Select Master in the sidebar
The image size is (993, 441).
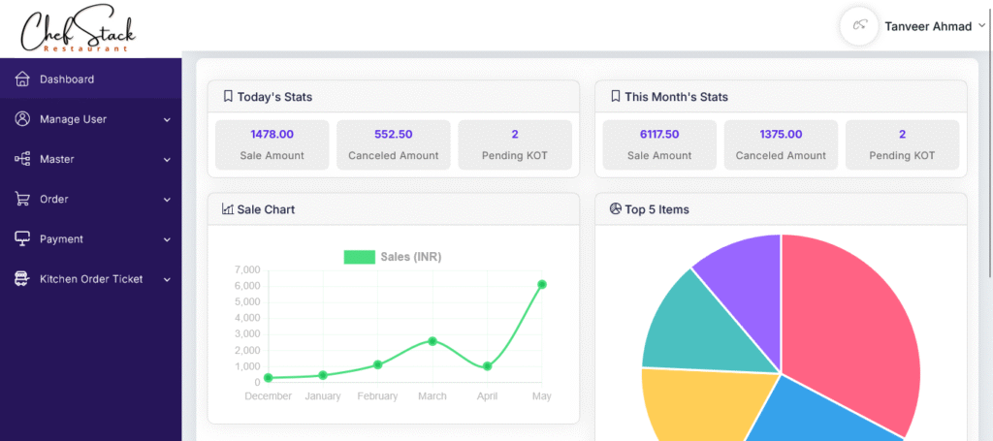coord(90,159)
